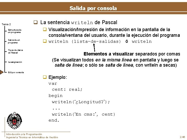Click the code ellipsis '...' line

coord(56,109)
